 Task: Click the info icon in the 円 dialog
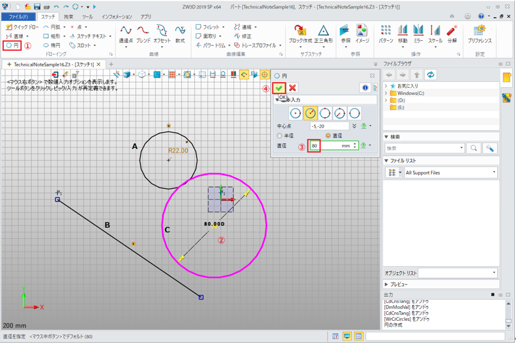[x=365, y=88]
